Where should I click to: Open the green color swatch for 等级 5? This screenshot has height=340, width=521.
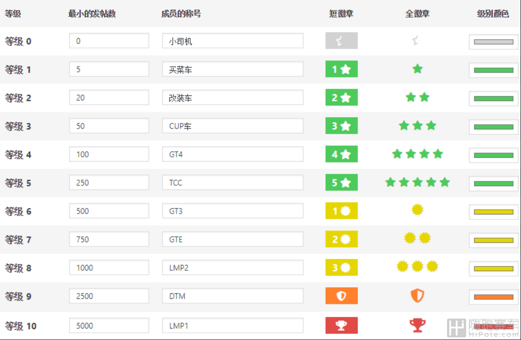(x=493, y=184)
